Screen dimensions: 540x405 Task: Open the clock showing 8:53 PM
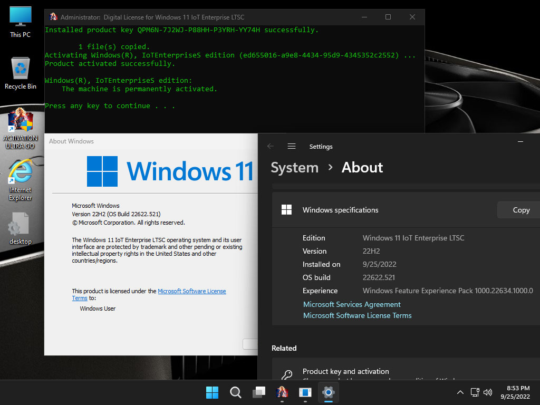(515, 392)
